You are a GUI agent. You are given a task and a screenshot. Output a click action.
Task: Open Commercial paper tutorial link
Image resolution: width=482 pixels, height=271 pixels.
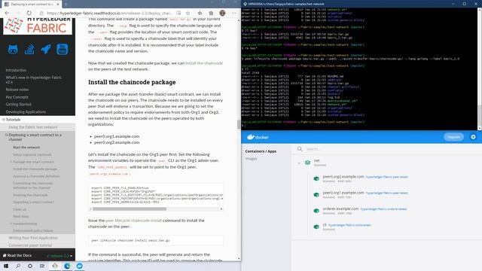point(30,245)
